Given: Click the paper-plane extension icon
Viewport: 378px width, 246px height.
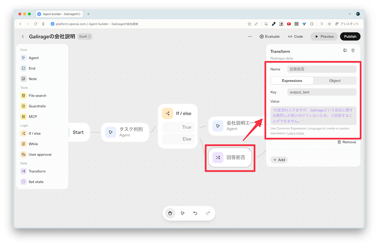Looking at the screenshot, I should coord(281,24).
